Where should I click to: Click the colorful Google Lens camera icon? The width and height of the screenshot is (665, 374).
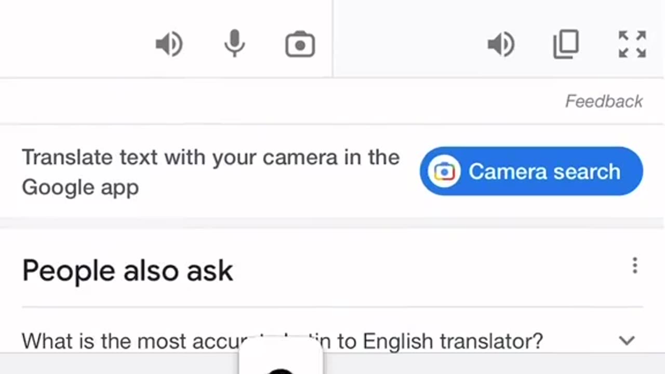444,171
